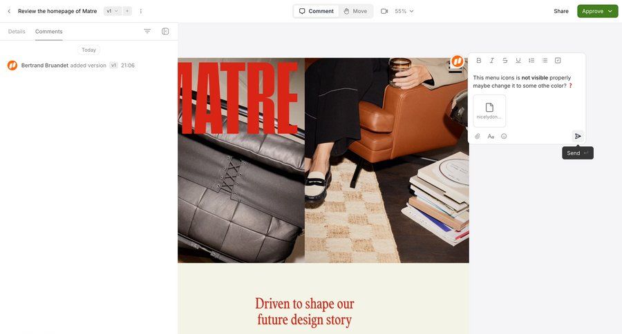Collapse the left sidebar panel

(165, 31)
